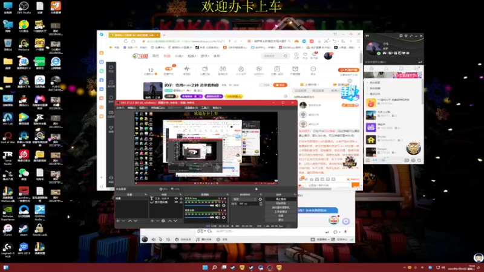Adjust the transition duration stepper in OBS
Viewport: 484px width, 272px height.
tap(261, 204)
